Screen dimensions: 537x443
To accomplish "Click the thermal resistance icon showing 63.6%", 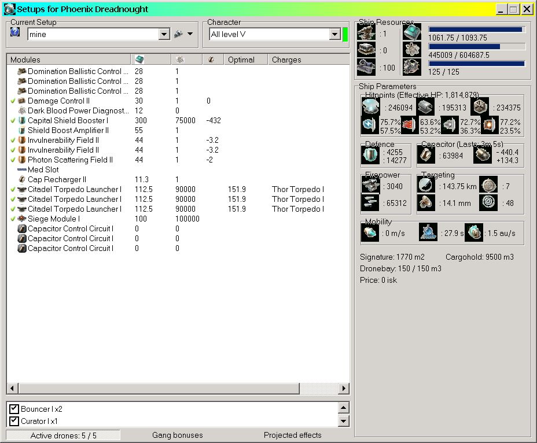I will point(410,125).
